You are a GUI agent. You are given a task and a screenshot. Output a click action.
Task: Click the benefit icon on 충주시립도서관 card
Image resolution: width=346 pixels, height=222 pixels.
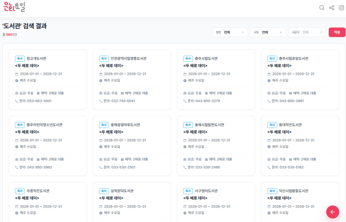click(206, 93)
